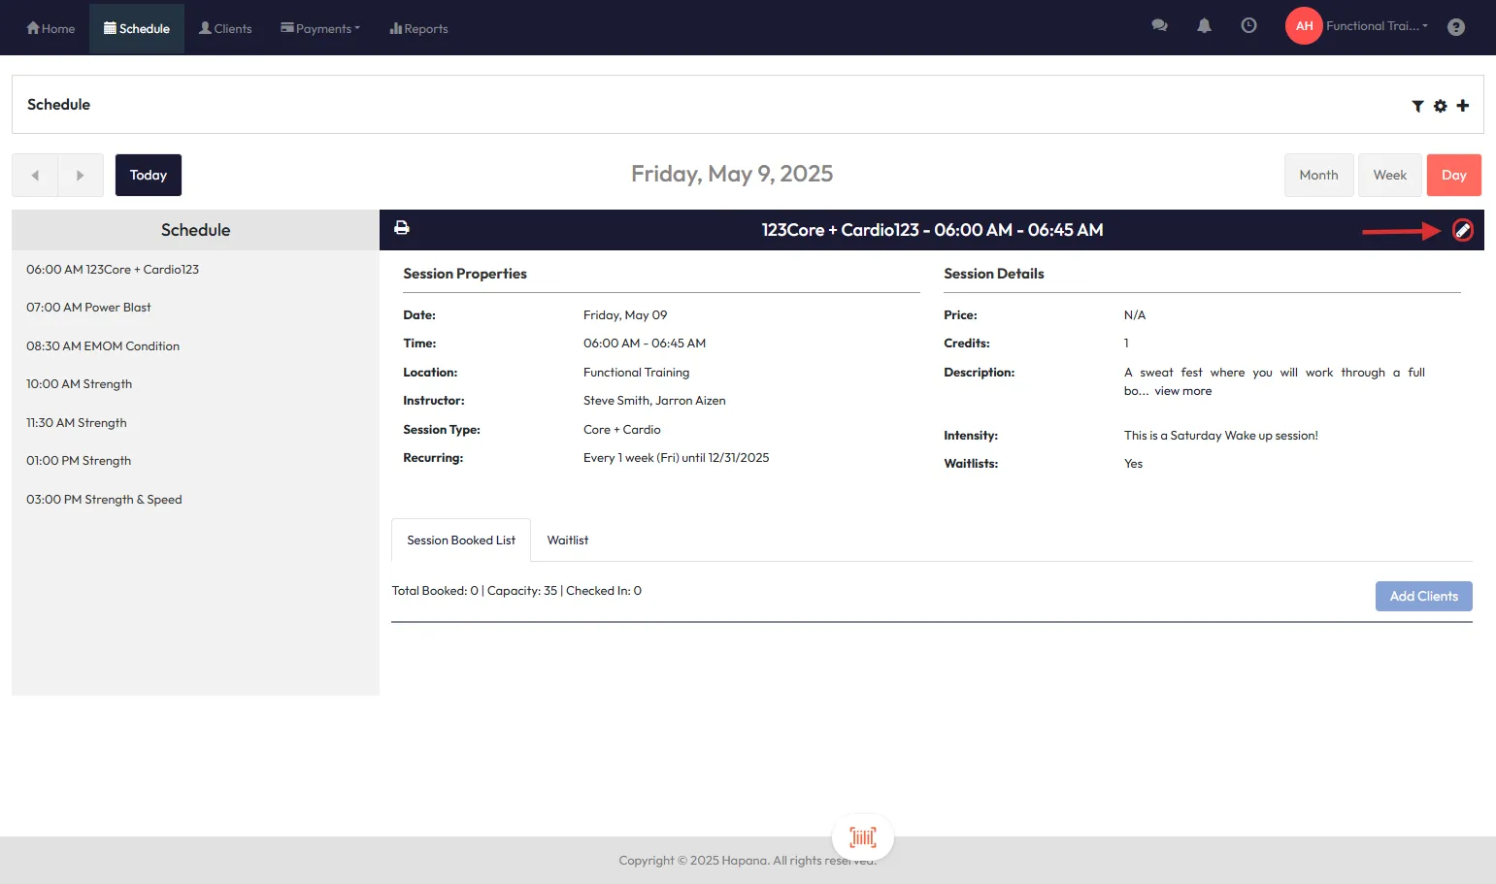The image size is (1496, 884).
Task: Jump to Today on schedule
Action: [149, 176]
